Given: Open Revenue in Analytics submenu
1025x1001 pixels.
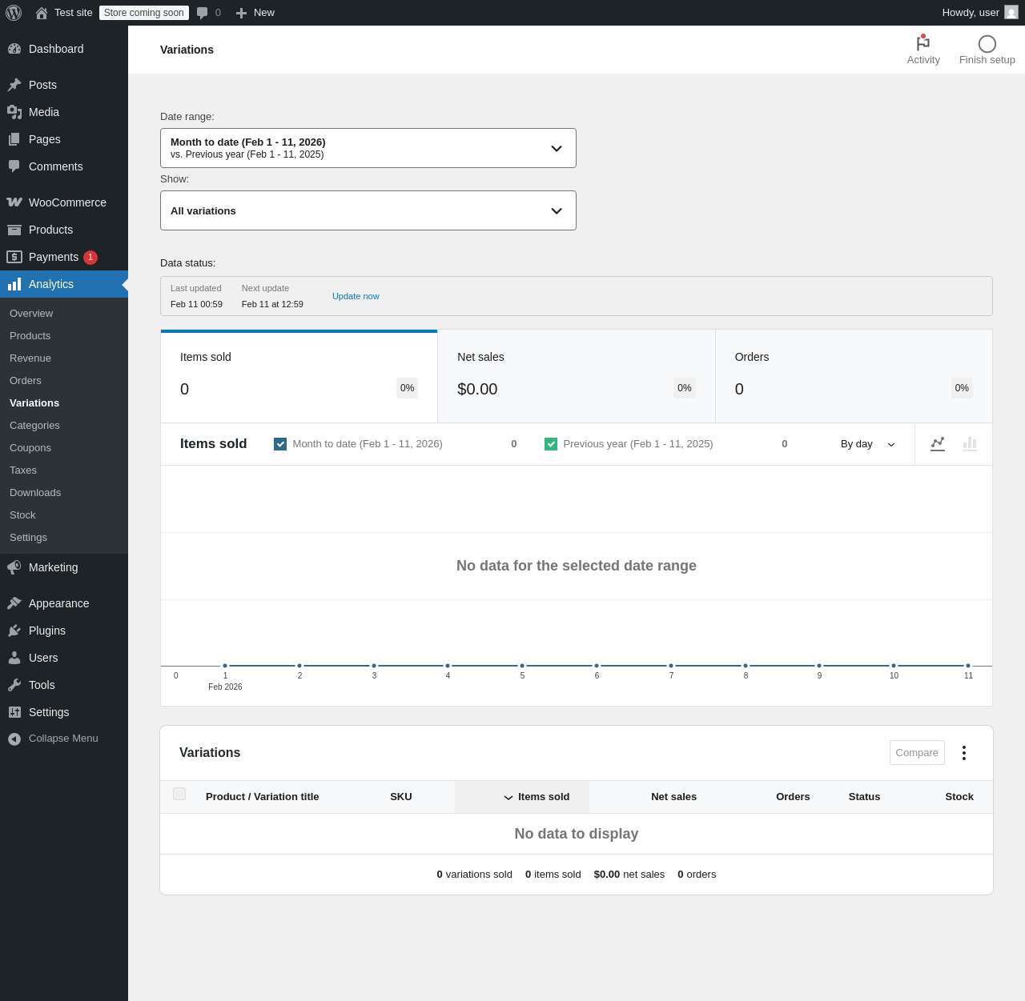Looking at the screenshot, I should (30, 358).
